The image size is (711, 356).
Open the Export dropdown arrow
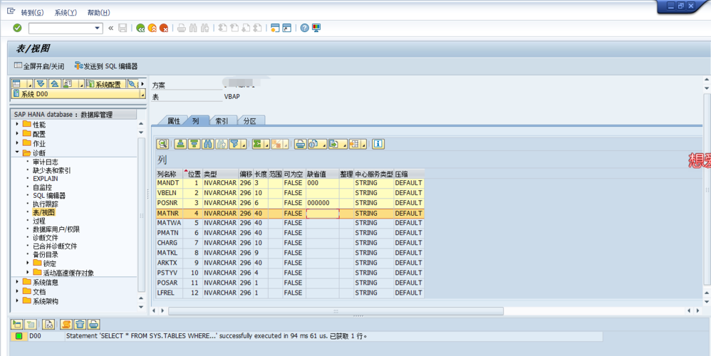pyautogui.click(x=344, y=145)
